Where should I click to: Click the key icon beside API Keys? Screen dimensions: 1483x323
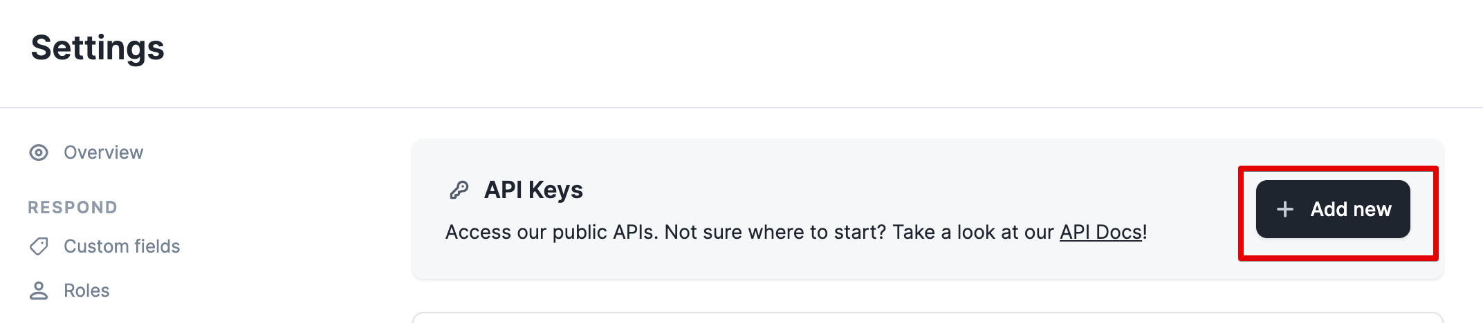459,190
